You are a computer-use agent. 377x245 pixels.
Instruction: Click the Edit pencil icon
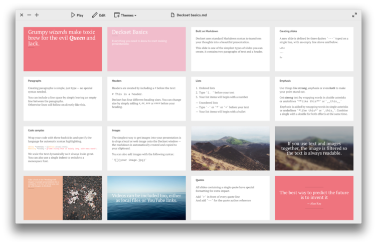pyautogui.click(x=95, y=15)
